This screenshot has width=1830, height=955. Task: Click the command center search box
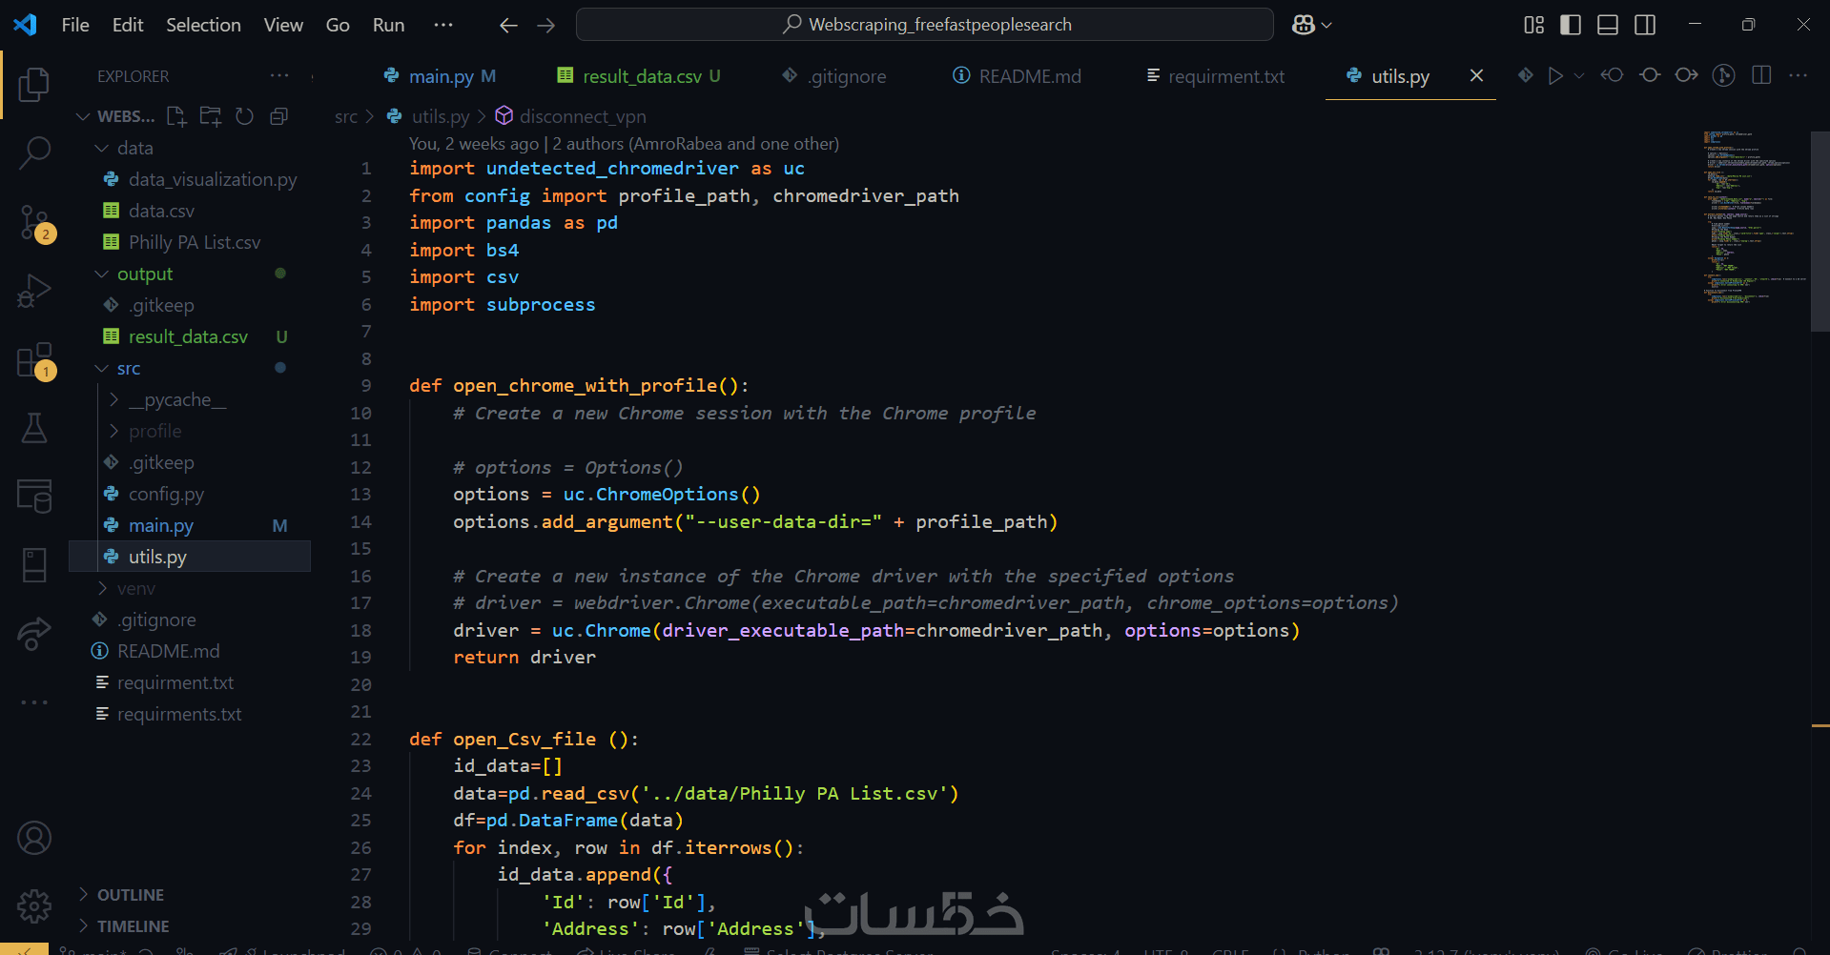[x=925, y=25]
